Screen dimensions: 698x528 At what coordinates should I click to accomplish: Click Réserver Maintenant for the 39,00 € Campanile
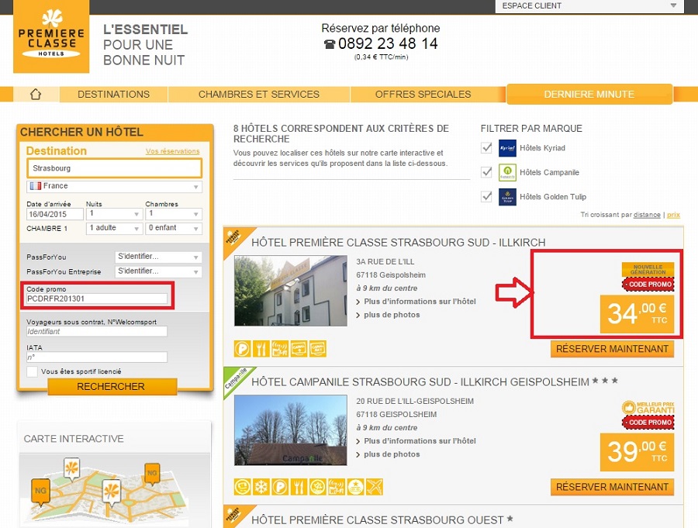(612, 487)
